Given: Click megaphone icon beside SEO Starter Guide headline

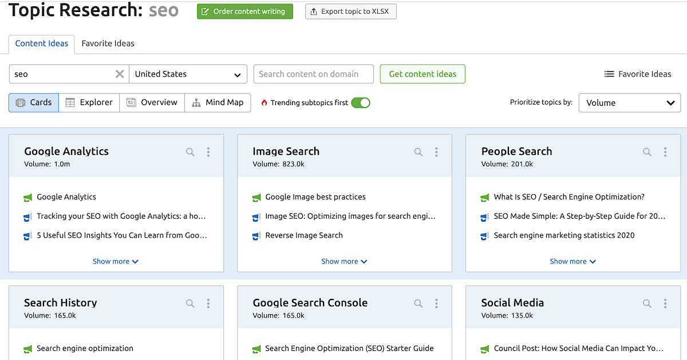Looking at the screenshot, I should click(x=256, y=349).
